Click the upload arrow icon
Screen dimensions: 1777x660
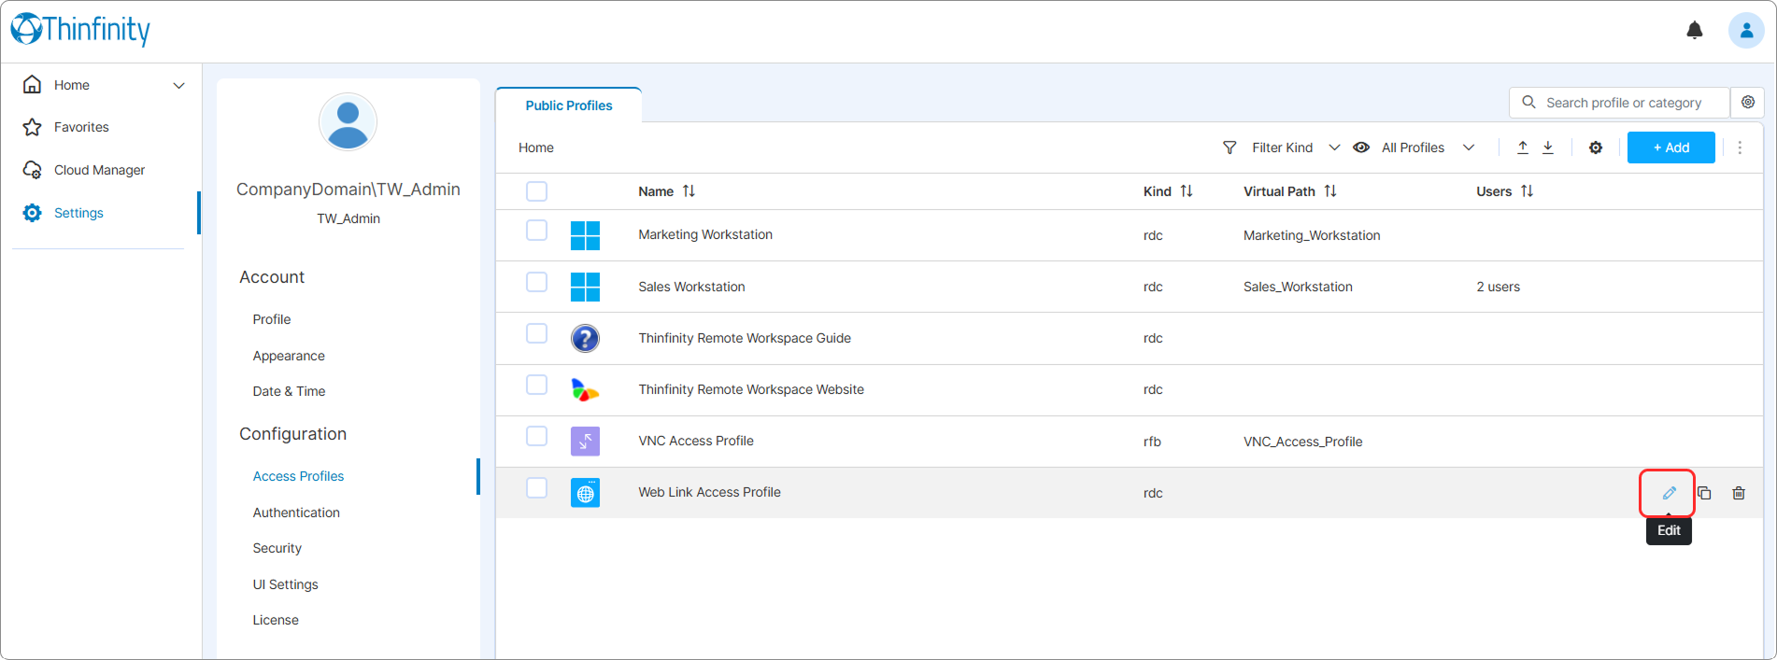(x=1522, y=147)
